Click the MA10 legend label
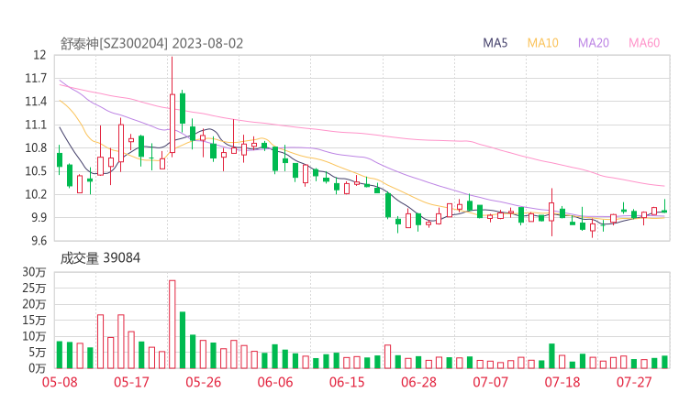The height and width of the screenshot is (403, 679). 542,43
